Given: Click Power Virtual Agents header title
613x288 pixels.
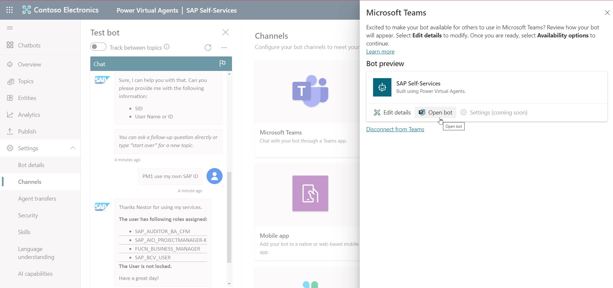Looking at the screenshot, I should click(x=147, y=10).
